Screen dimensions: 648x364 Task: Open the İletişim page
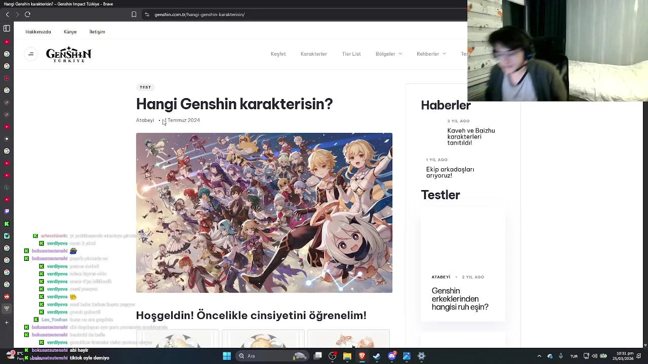pos(97,32)
